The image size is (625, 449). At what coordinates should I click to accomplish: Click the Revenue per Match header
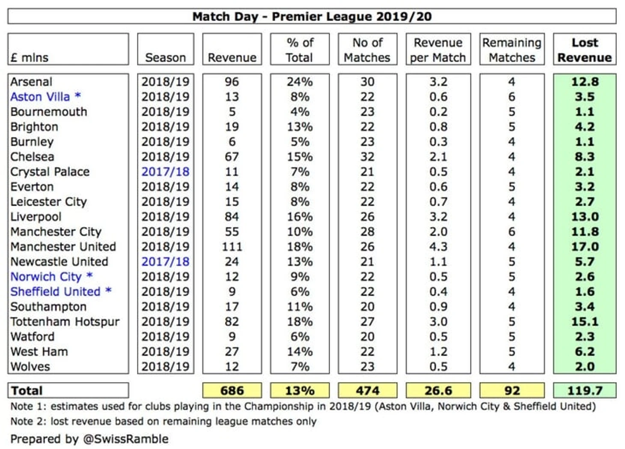tap(438, 50)
